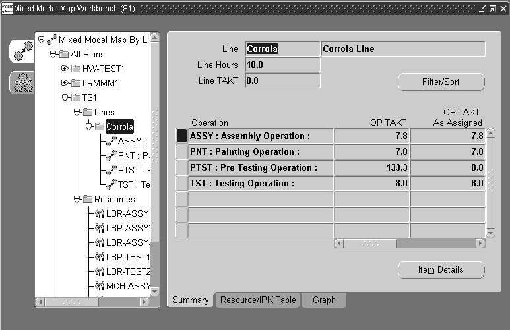
Task: Click the Line TAKT field
Action: pos(282,80)
